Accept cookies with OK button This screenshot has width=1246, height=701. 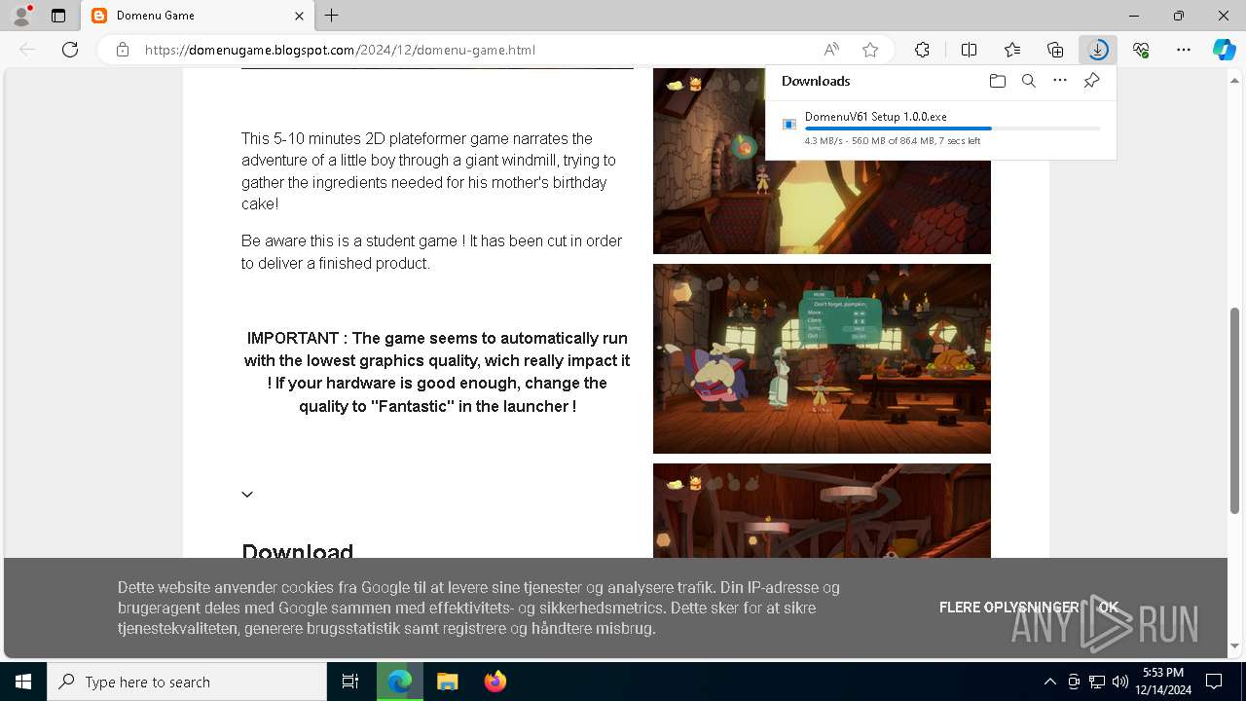coord(1109,608)
